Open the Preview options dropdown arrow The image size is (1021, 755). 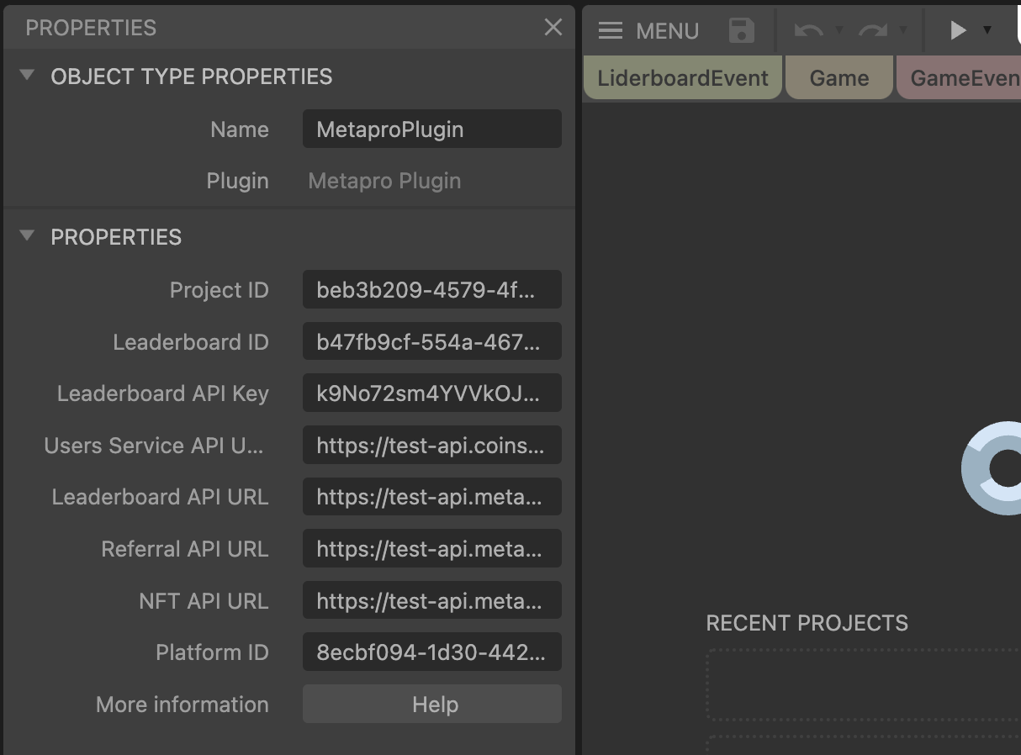[x=987, y=30]
